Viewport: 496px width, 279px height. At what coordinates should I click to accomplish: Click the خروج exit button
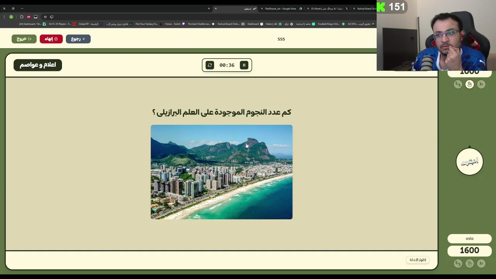[24, 39]
